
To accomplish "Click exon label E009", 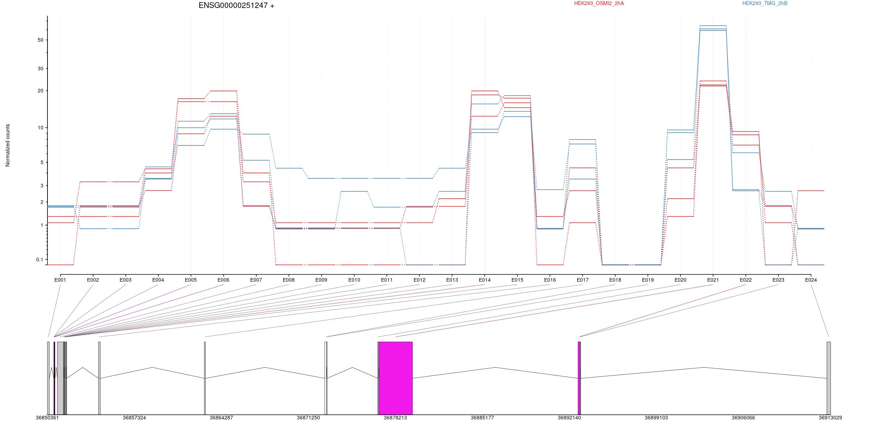I will coord(321,280).
